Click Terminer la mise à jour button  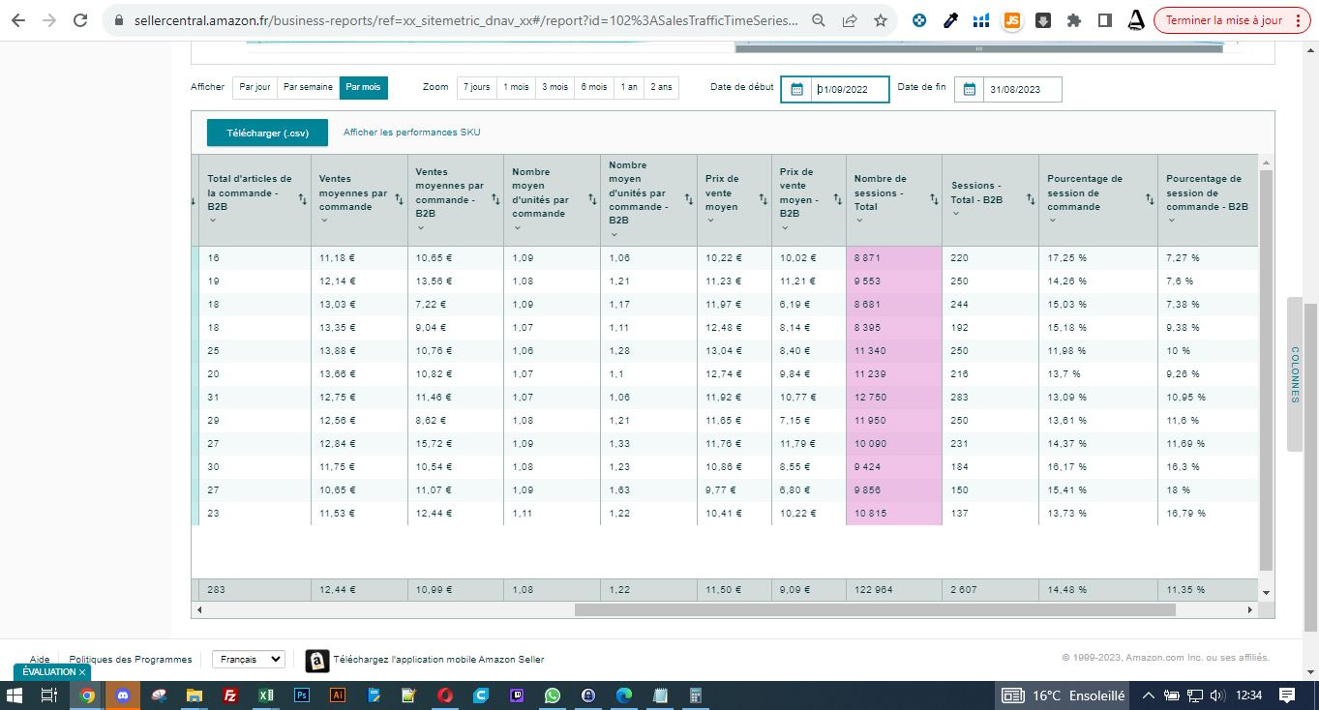tap(1223, 20)
